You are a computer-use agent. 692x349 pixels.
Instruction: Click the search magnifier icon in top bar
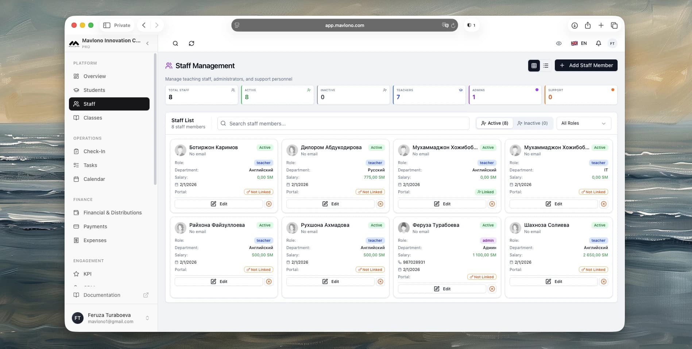tap(175, 43)
